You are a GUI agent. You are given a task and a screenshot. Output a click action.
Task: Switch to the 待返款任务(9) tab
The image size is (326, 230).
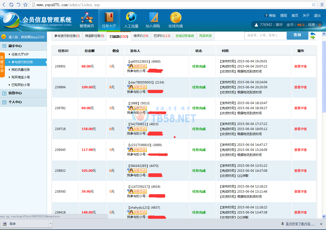[x=94, y=36]
